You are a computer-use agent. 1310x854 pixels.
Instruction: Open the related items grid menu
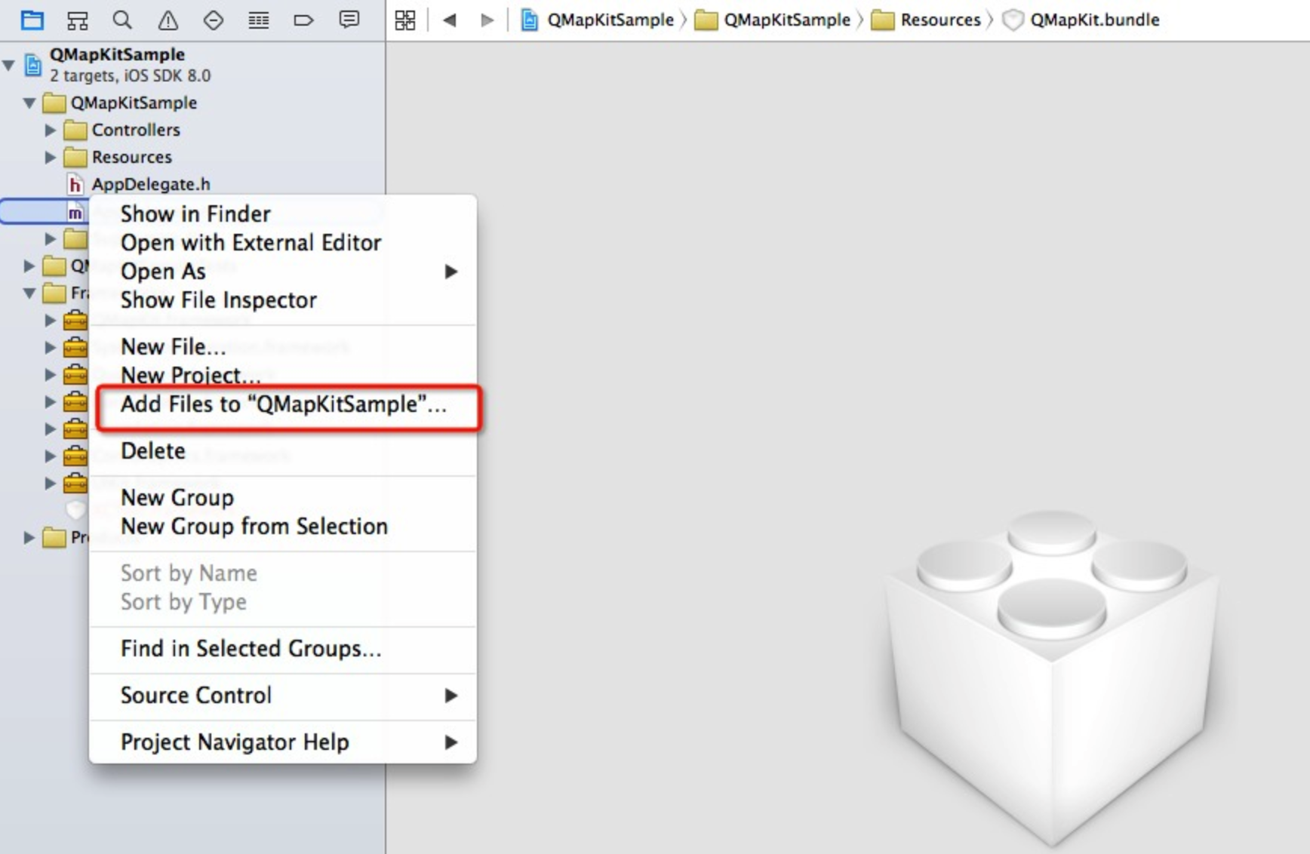click(405, 20)
